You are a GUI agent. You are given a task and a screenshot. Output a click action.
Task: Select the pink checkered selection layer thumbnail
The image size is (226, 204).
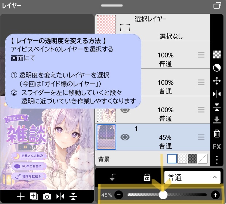tap(106, 24)
